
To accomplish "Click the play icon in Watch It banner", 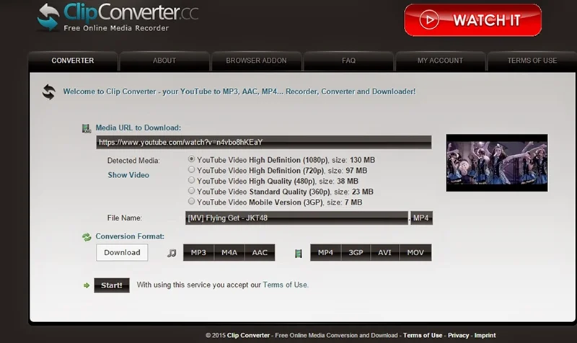I will click(x=428, y=20).
